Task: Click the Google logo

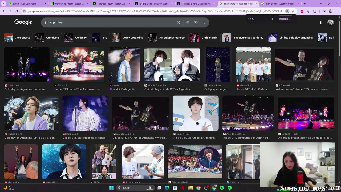Action: [x=23, y=22]
